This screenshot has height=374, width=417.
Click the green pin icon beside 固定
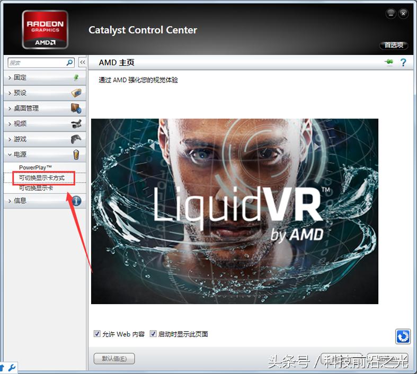pos(76,77)
